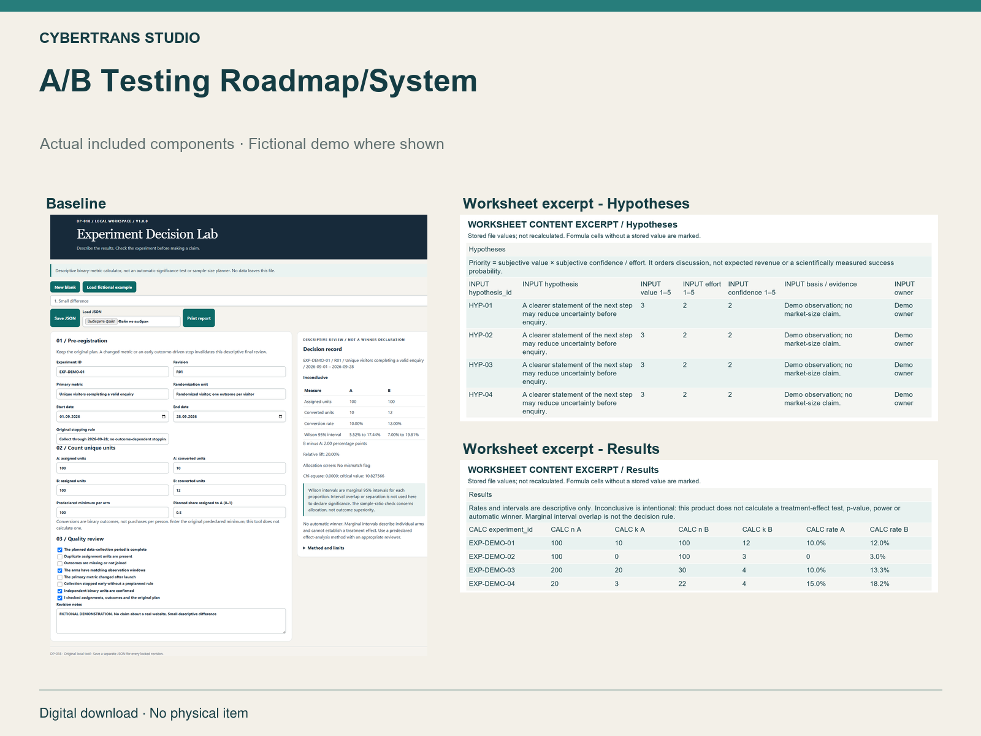Click the 'Inconclusive' status in Decision record
981x736 pixels.
pyautogui.click(x=315, y=378)
